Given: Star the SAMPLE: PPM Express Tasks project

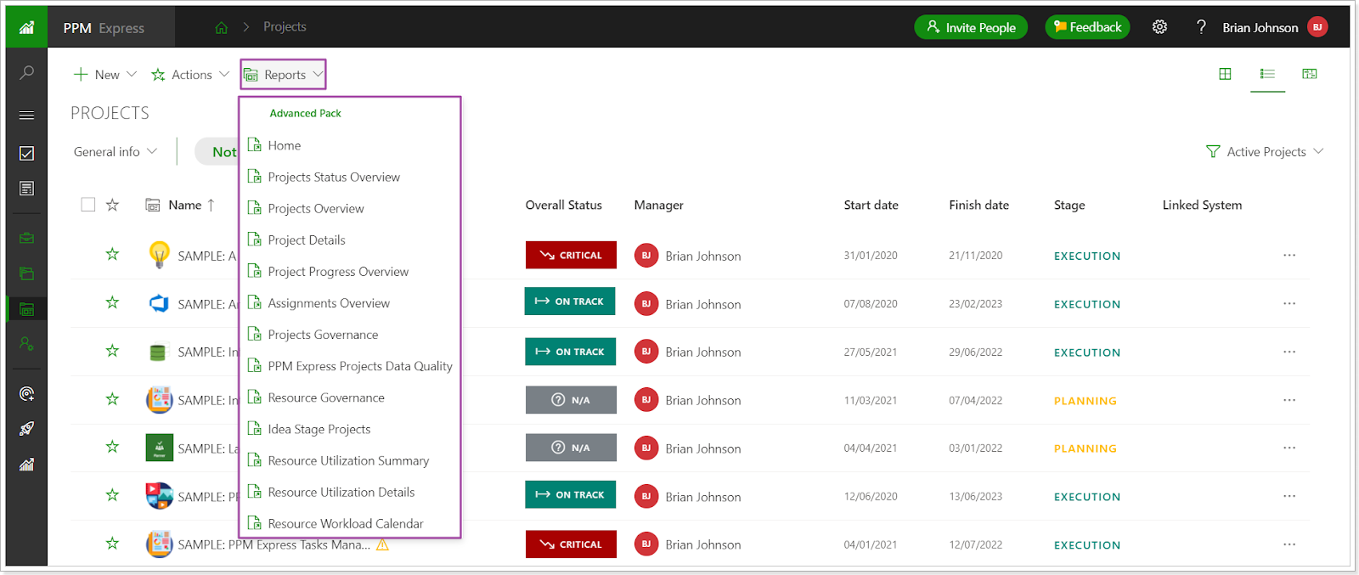Looking at the screenshot, I should (x=112, y=544).
